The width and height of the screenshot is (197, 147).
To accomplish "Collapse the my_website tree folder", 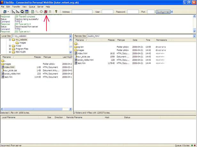I will (10, 40).
